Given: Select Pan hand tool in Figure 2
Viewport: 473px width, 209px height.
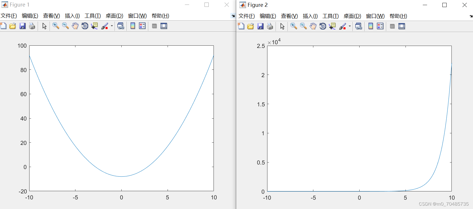Looking at the screenshot, I should pos(313,26).
